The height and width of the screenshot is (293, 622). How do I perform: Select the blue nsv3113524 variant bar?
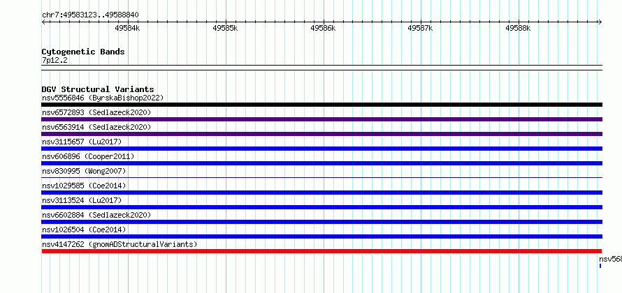click(x=321, y=207)
